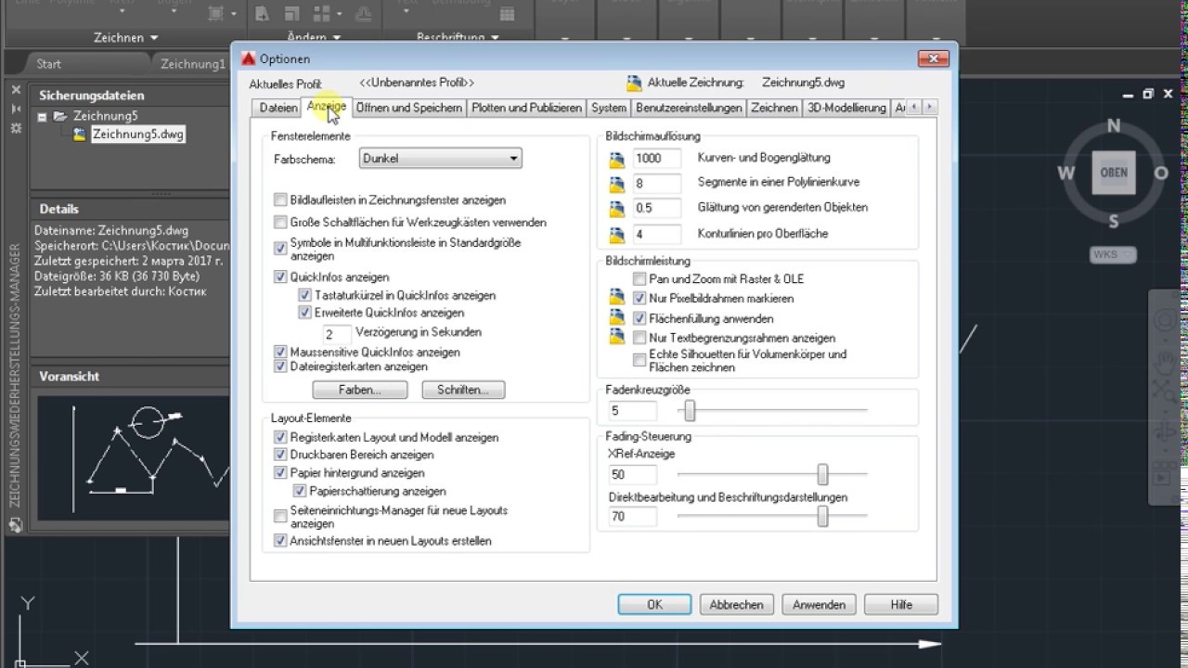The height and width of the screenshot is (668, 1188).
Task: Open the Plotten und Publizieren tab
Action: coord(526,108)
